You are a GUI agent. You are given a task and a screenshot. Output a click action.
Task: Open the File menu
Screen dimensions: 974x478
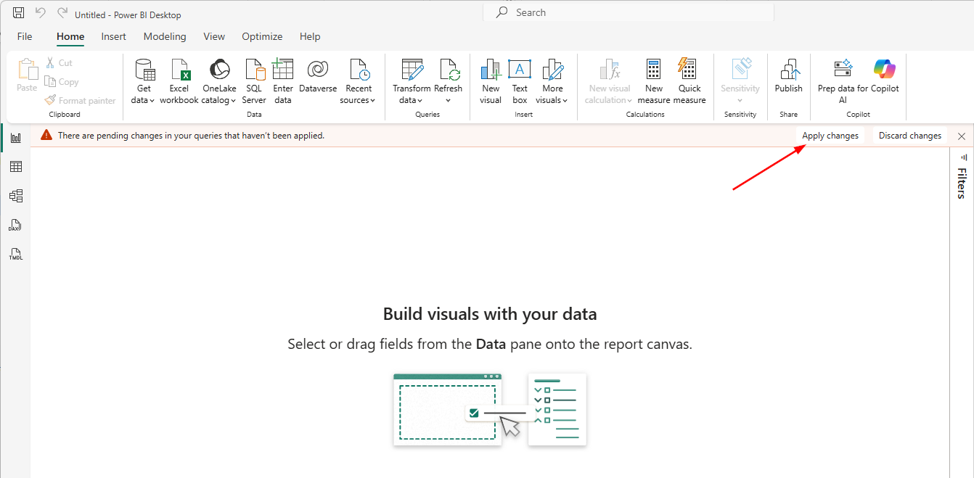click(x=25, y=36)
